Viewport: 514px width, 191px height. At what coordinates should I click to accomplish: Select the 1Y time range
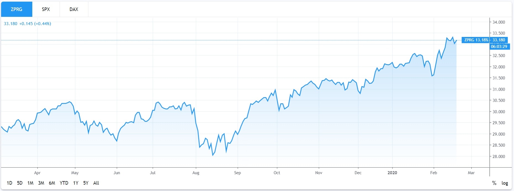[x=76, y=183]
